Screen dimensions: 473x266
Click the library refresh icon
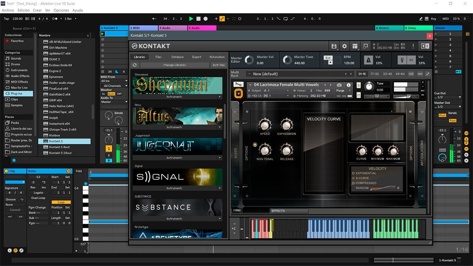tap(135, 65)
